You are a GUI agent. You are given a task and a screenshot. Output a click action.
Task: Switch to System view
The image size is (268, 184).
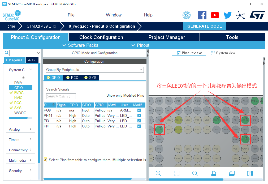pyautogui.click(x=223, y=53)
